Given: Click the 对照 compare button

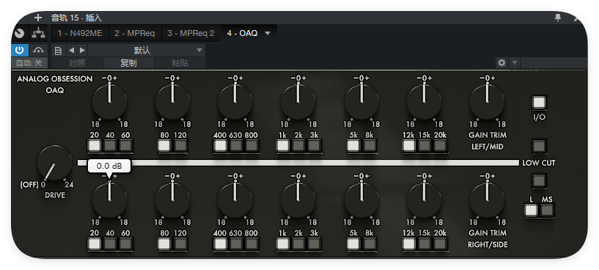Looking at the screenshot, I should (77, 63).
